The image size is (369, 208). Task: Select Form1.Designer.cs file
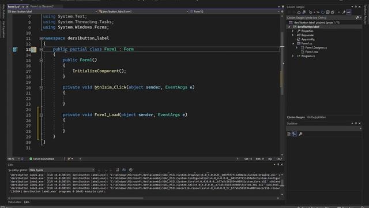coord(316,47)
